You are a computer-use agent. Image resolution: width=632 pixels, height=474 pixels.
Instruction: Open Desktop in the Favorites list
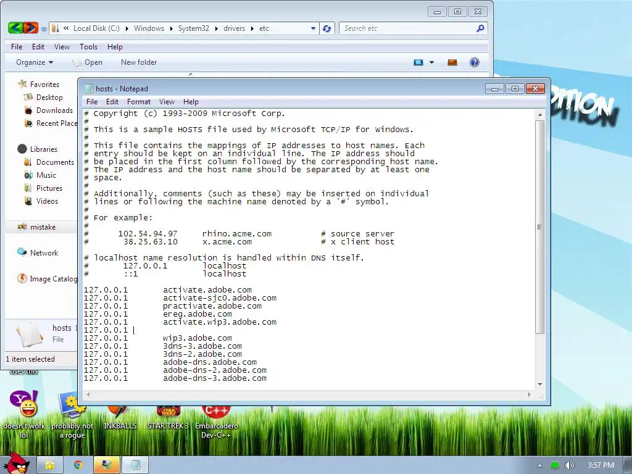(49, 97)
